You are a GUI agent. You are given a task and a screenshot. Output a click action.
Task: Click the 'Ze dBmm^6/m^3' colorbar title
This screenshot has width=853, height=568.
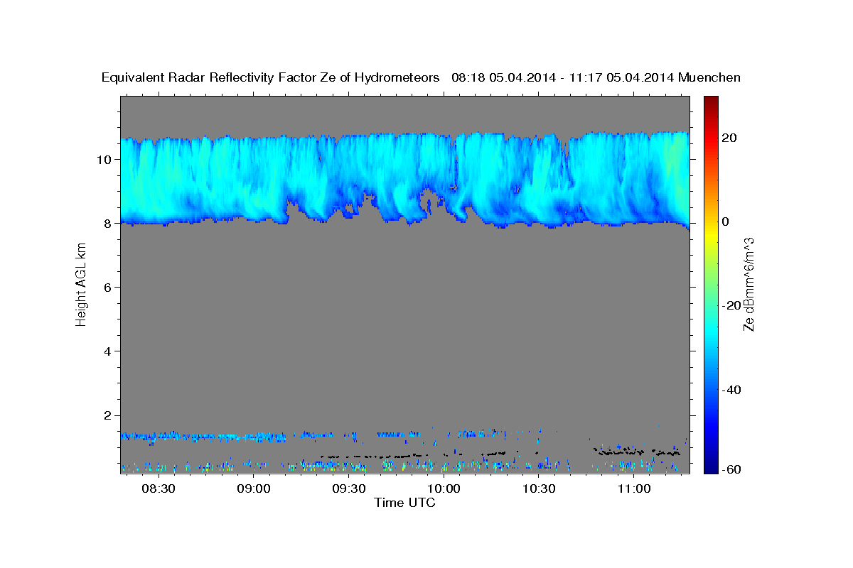749,284
